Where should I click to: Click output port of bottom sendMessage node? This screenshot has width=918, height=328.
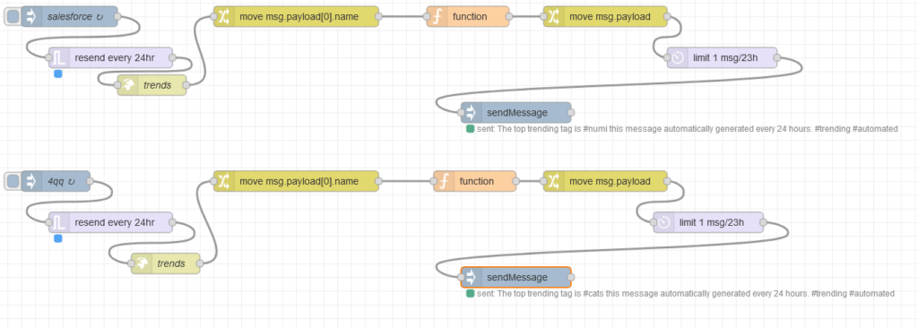tap(571, 277)
